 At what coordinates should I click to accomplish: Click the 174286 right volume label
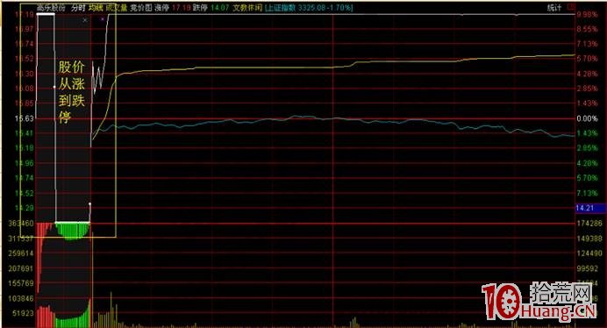(589, 224)
